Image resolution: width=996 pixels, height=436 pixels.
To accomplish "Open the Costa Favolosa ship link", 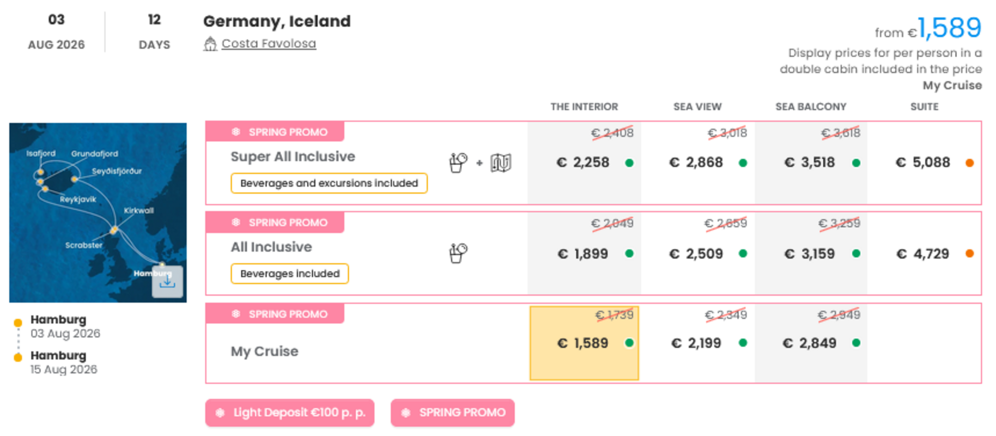I will point(269,44).
